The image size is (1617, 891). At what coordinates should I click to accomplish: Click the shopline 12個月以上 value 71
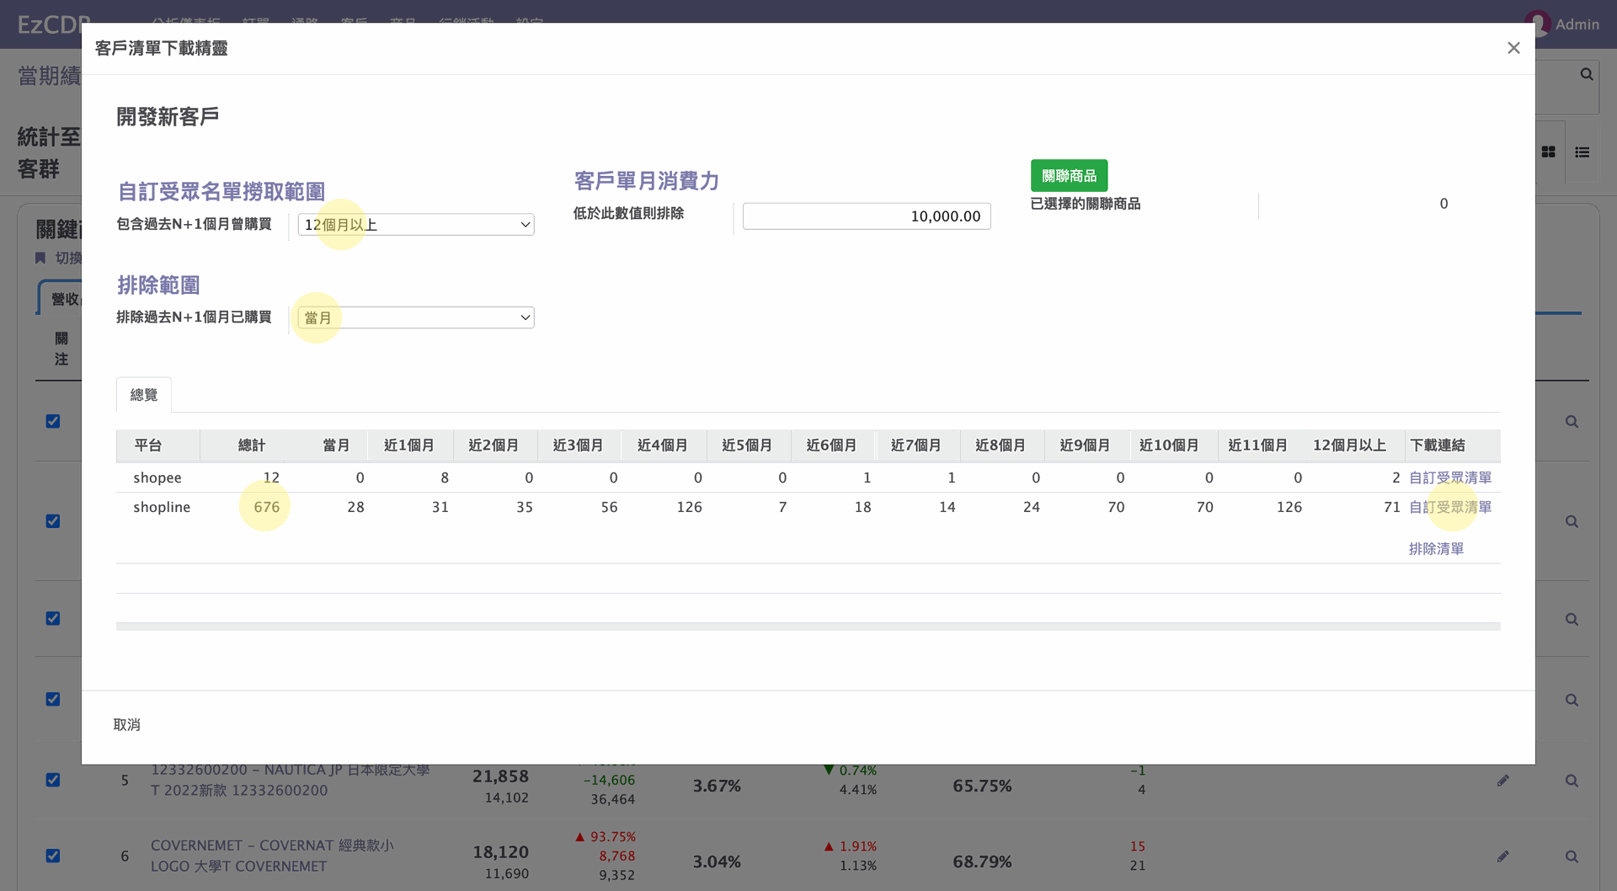pyautogui.click(x=1391, y=507)
